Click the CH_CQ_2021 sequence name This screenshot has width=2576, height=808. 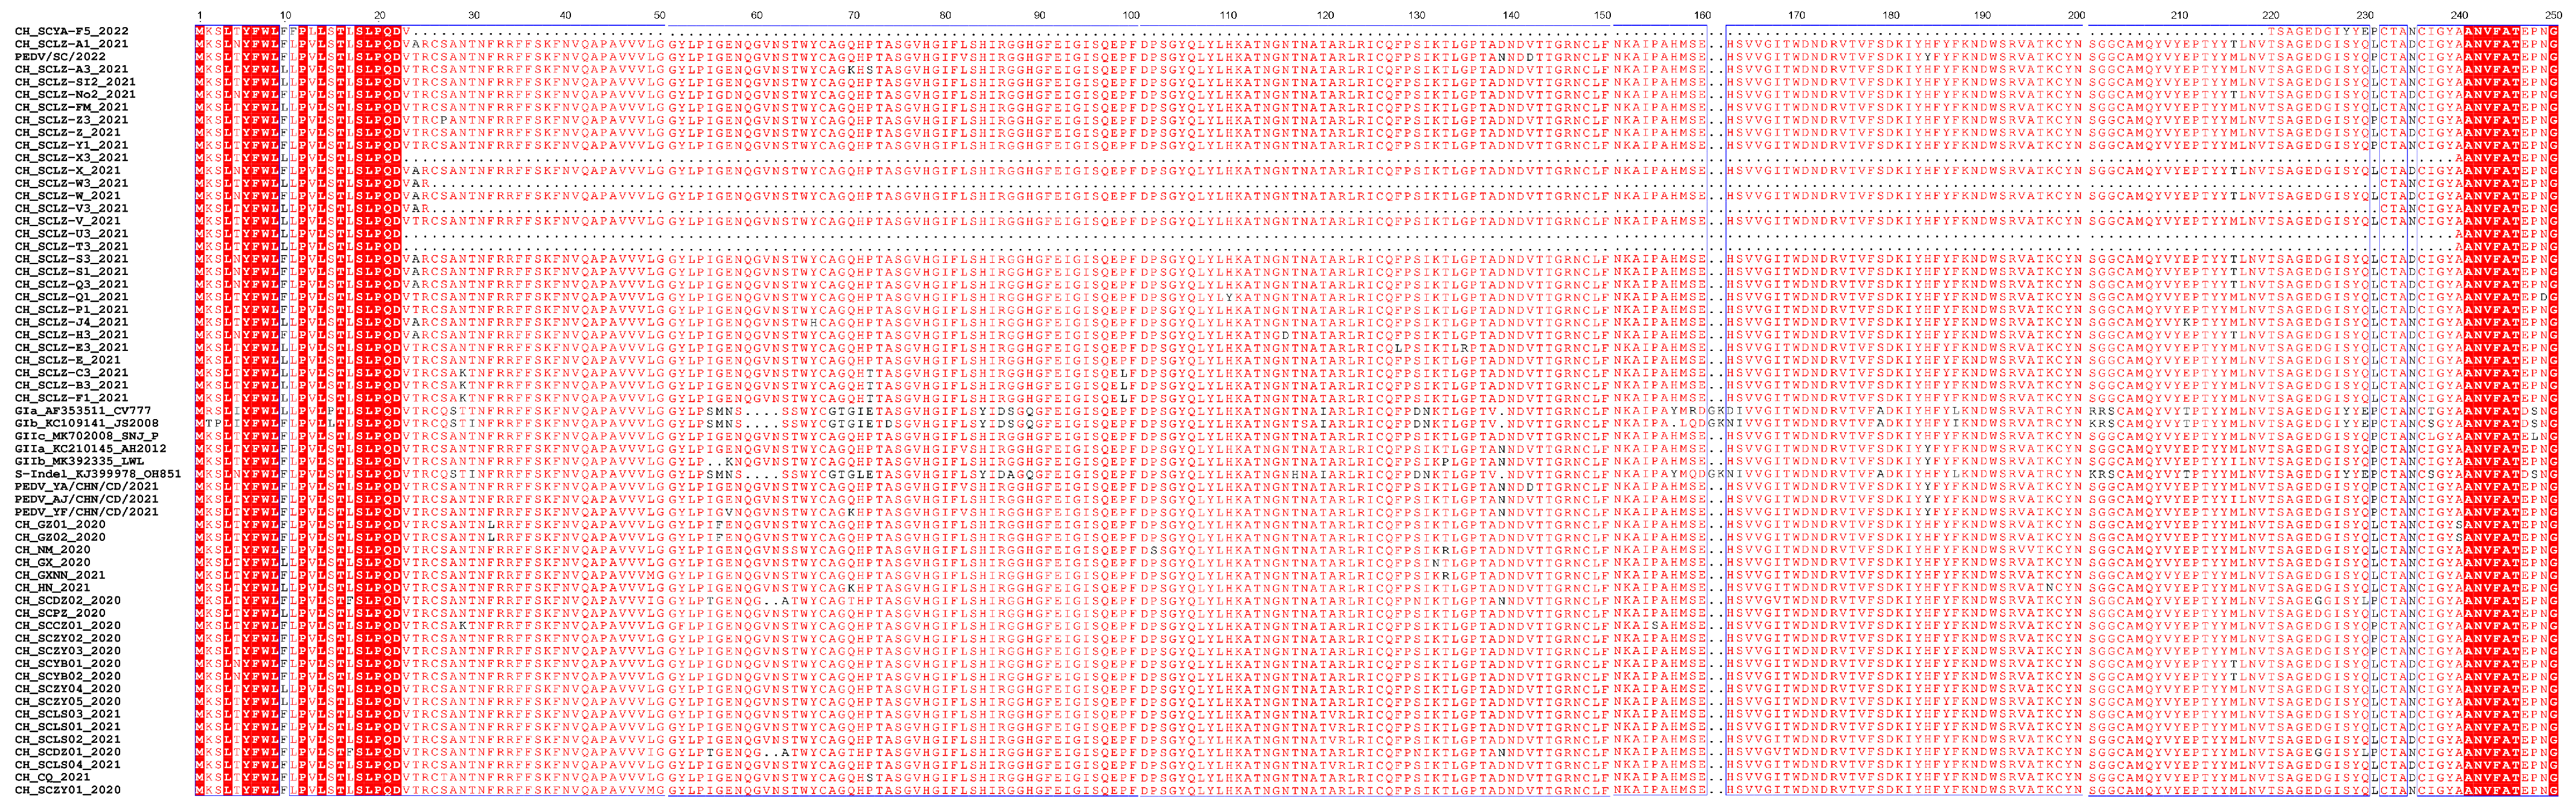click(52, 777)
